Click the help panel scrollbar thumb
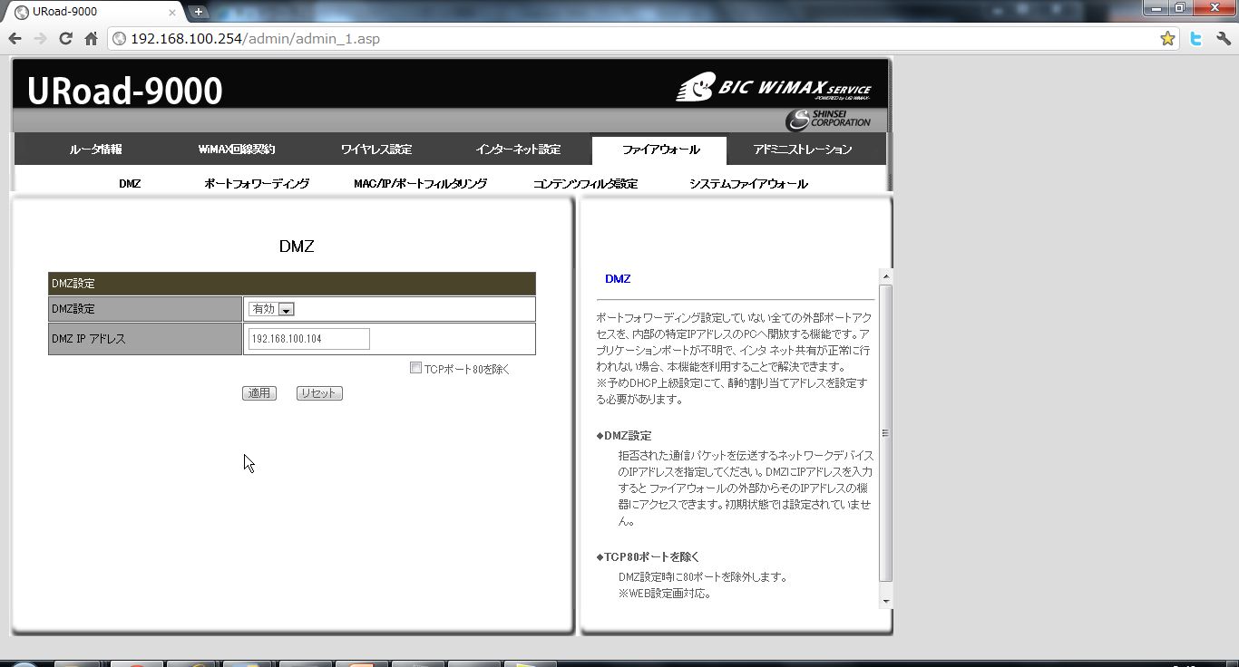Image resolution: width=1239 pixels, height=667 pixels. (886, 433)
